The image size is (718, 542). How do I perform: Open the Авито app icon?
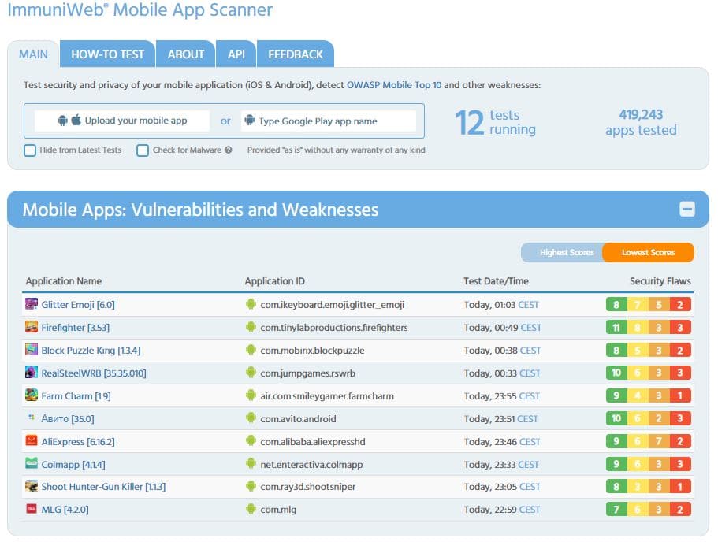click(x=32, y=418)
